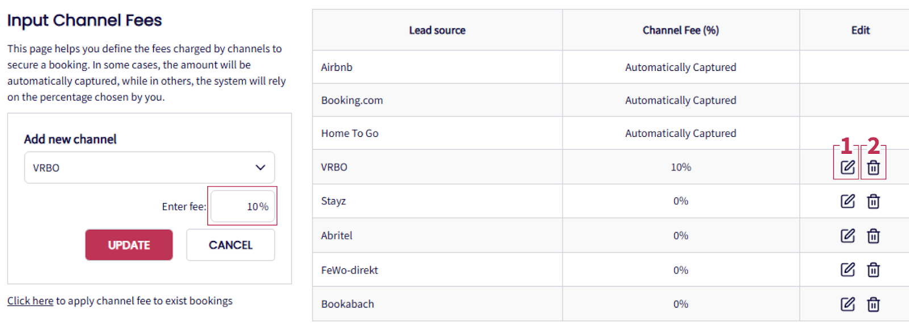
Task: Edit the FeWo-direkt channel fee
Action: (847, 270)
